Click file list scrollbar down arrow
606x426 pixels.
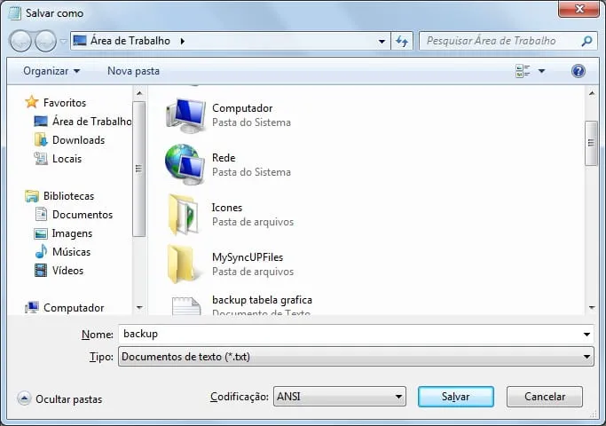(x=592, y=308)
